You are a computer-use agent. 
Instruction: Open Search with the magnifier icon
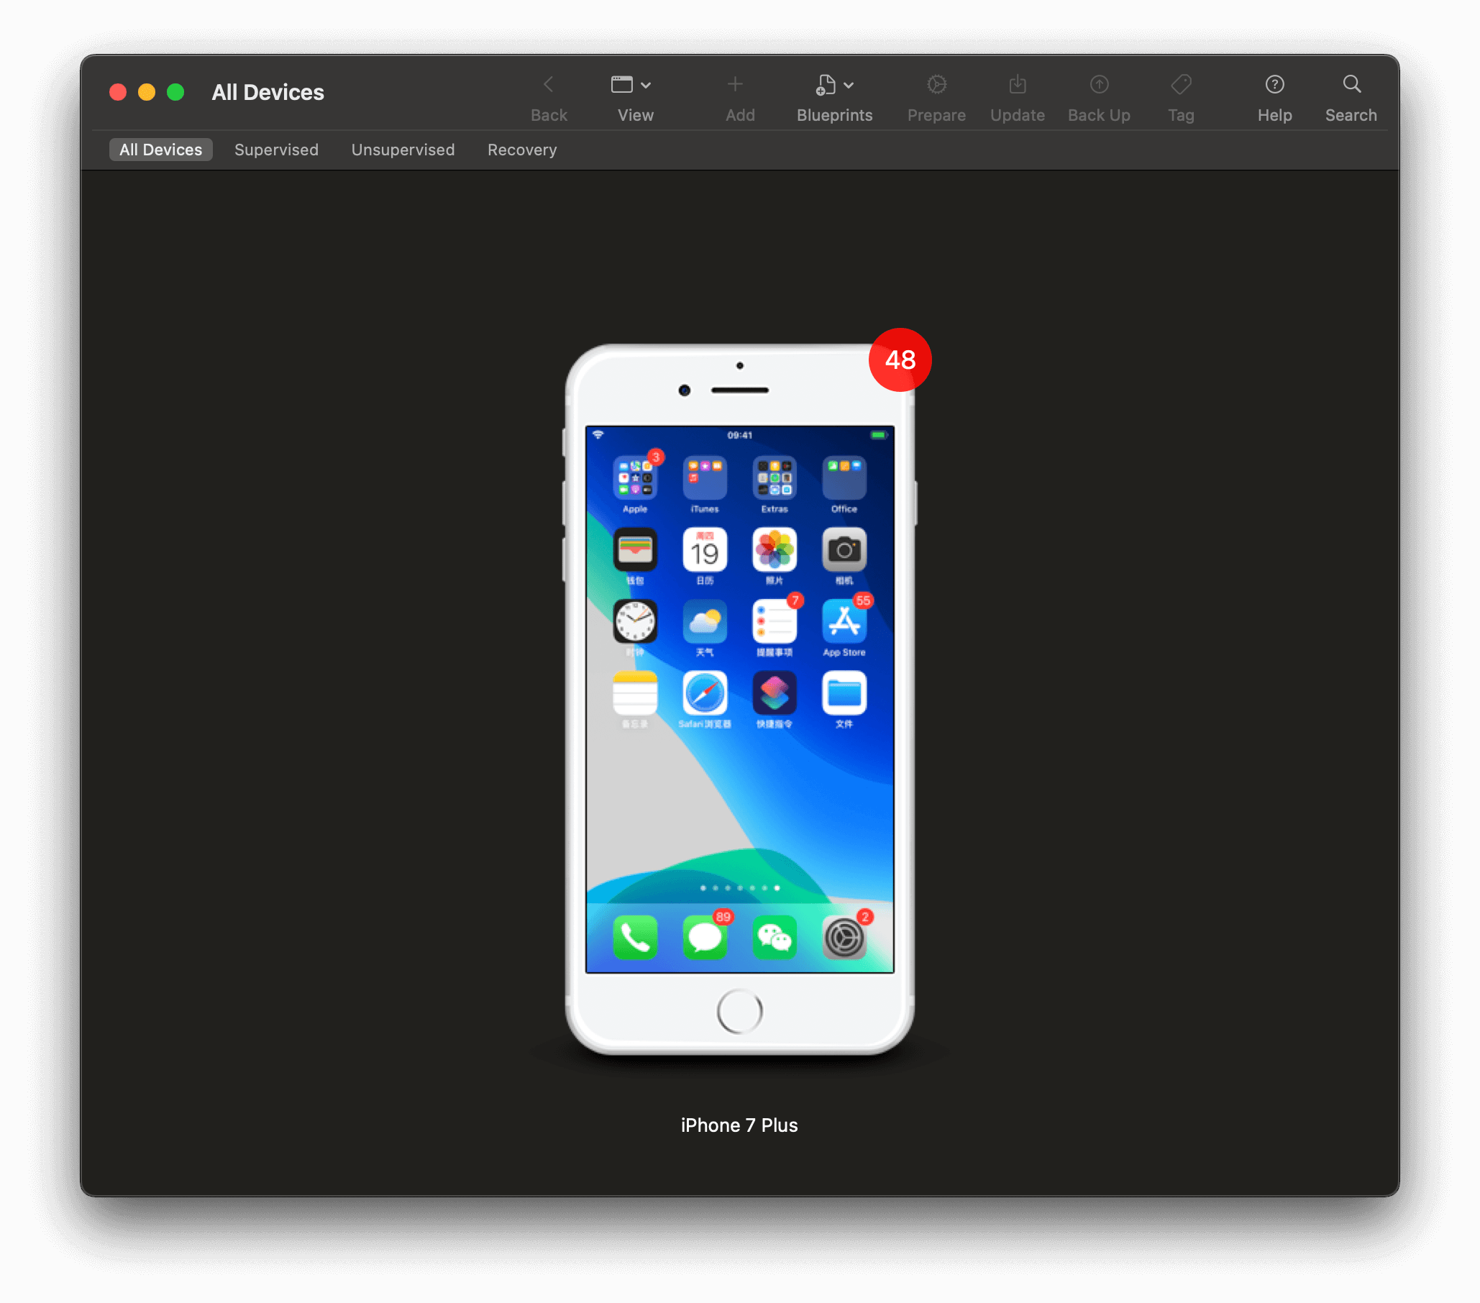click(x=1351, y=85)
